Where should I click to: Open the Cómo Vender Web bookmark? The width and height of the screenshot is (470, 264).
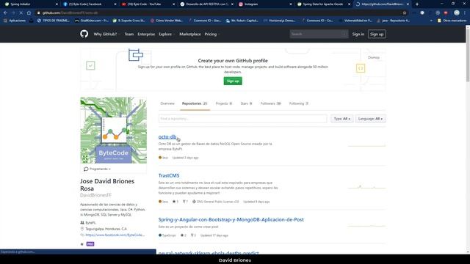coord(167,21)
